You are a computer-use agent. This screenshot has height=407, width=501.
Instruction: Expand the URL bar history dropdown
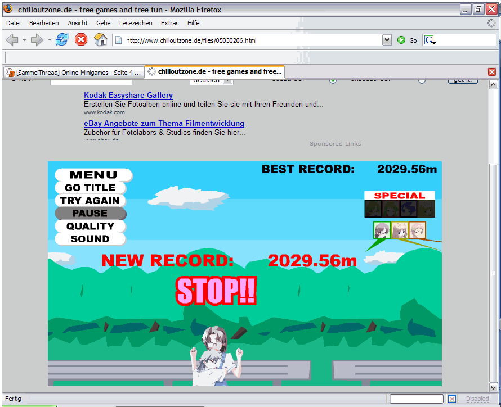click(x=387, y=40)
